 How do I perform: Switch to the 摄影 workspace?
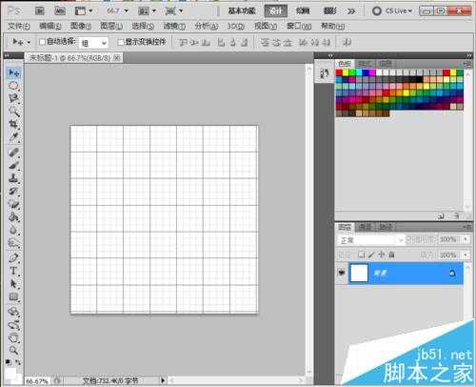(x=329, y=11)
